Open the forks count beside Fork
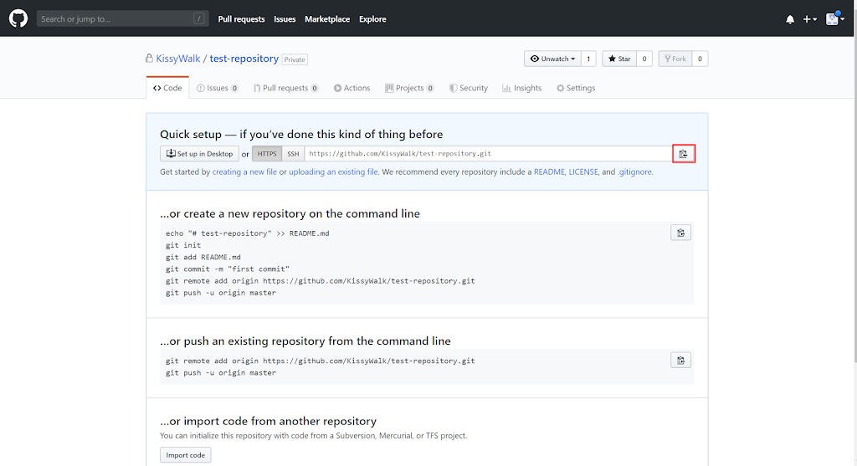The width and height of the screenshot is (857, 466). tap(700, 59)
